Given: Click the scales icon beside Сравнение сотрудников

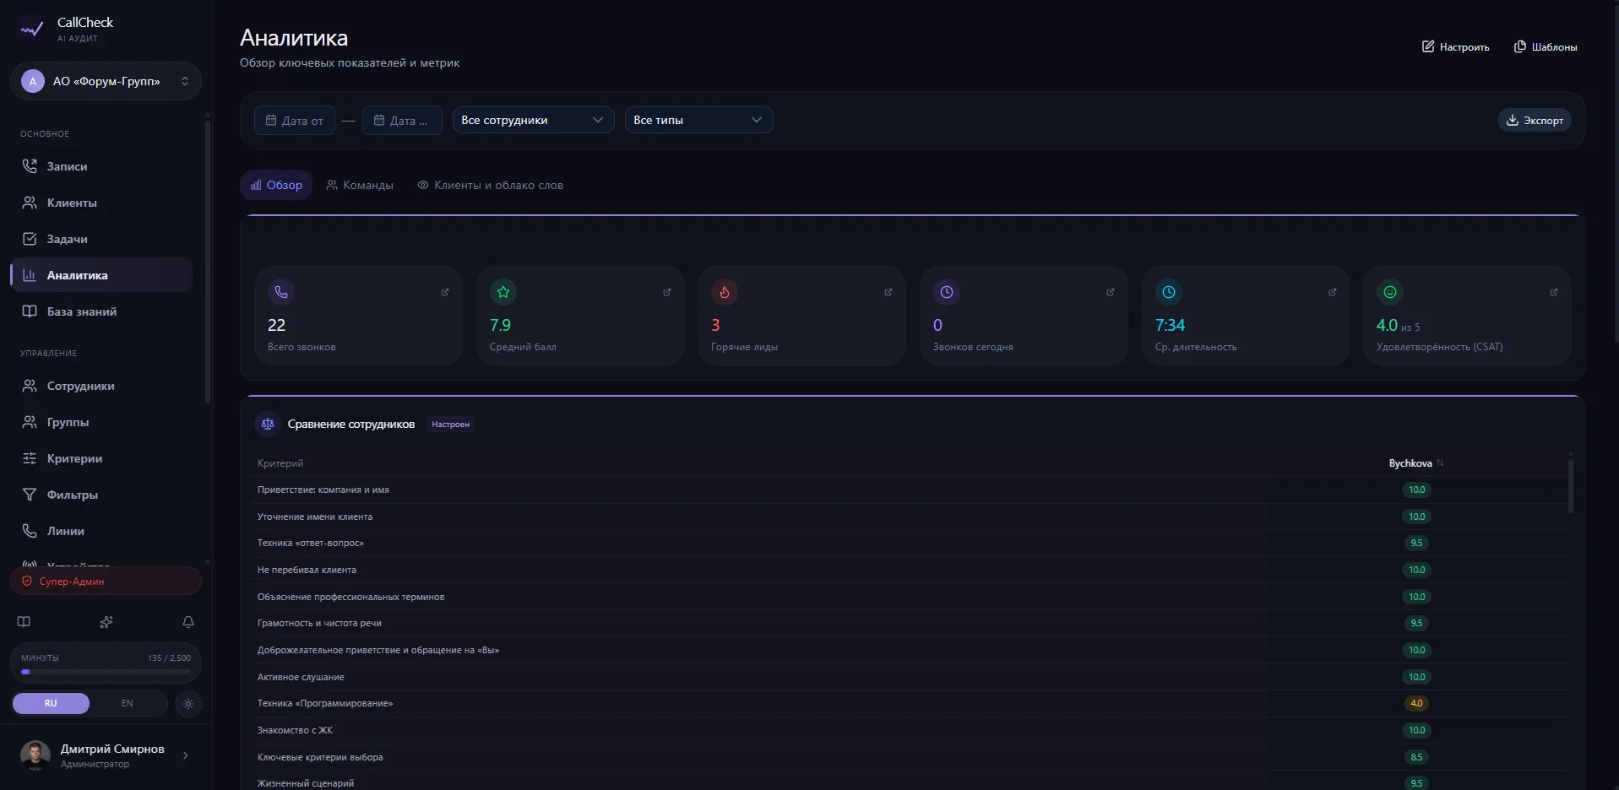Looking at the screenshot, I should click(x=268, y=424).
